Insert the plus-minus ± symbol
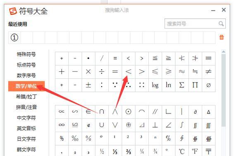Image resolution: width=234 pixels, height=156 pixels. [88, 85]
